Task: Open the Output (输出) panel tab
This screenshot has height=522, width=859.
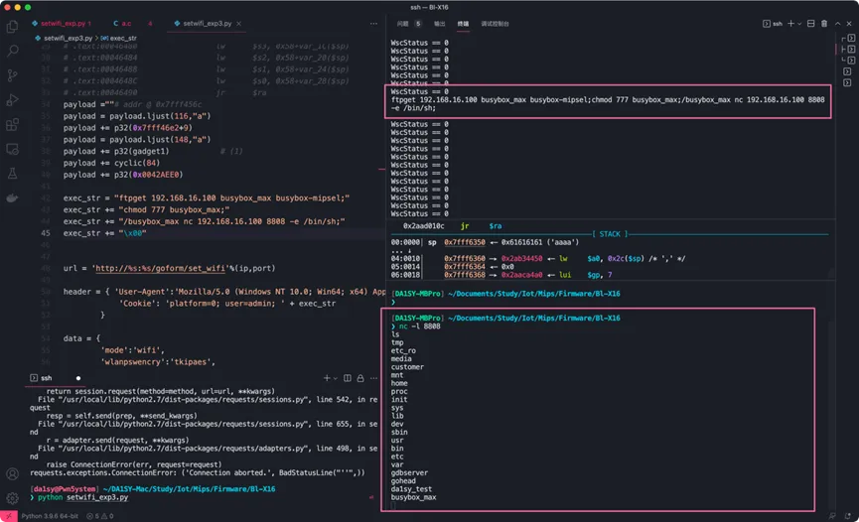Action: (x=439, y=24)
